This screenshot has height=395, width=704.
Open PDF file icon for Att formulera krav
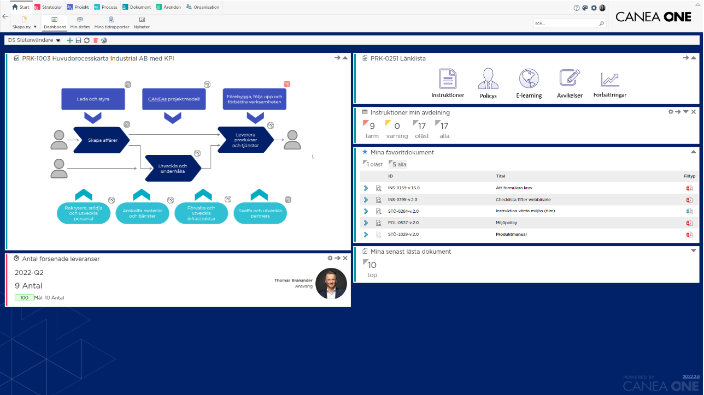(689, 188)
